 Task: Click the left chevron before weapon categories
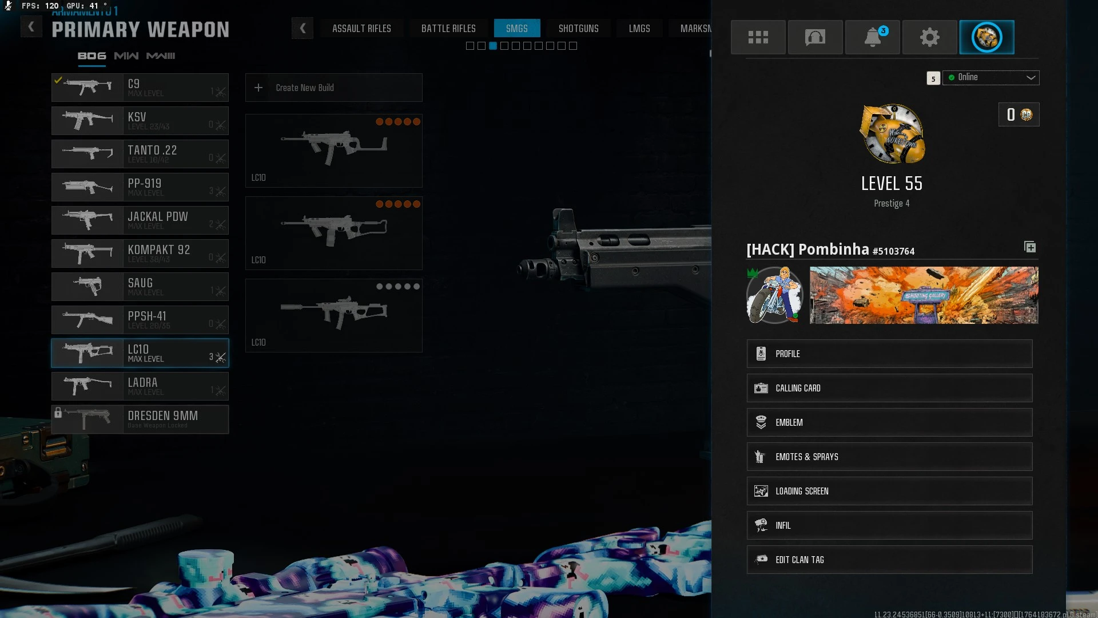(x=302, y=28)
